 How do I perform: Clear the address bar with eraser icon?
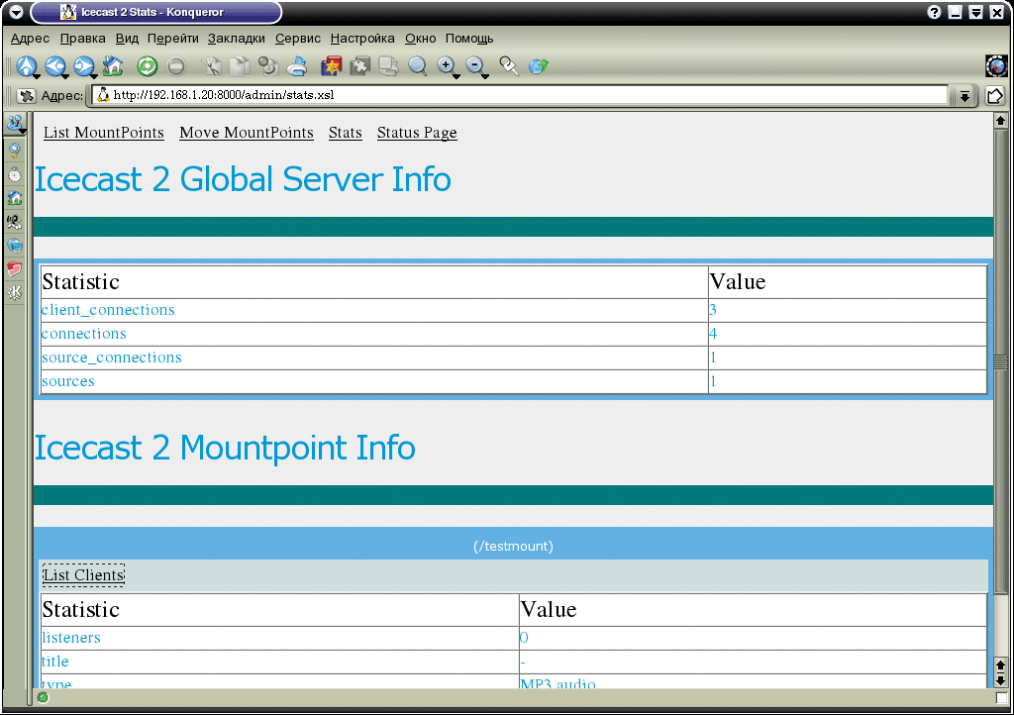click(x=27, y=96)
